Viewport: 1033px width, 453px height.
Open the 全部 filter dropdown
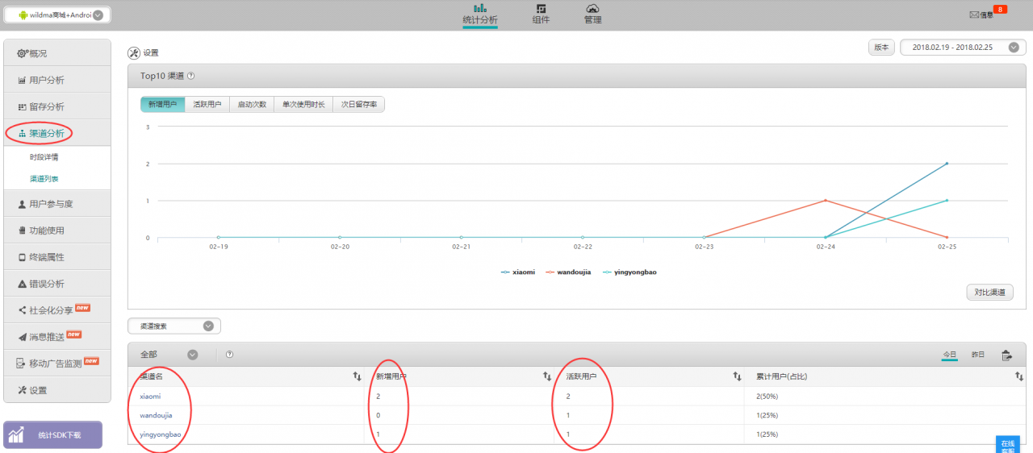pos(169,354)
